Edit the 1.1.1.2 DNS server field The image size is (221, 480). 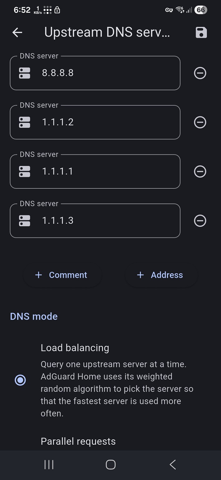coord(106,122)
